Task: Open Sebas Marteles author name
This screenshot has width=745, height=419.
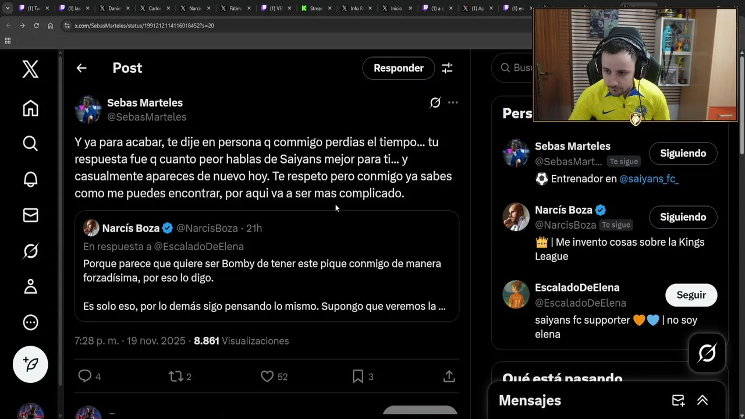Action: pyautogui.click(x=145, y=102)
